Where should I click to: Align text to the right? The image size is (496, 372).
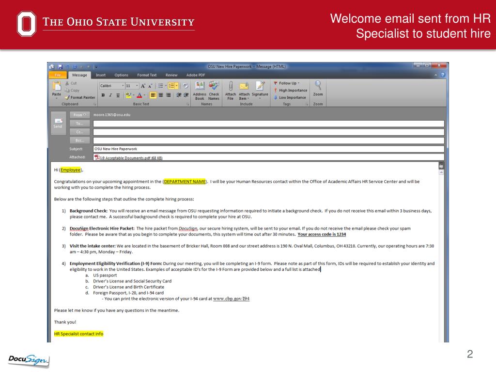pos(168,95)
